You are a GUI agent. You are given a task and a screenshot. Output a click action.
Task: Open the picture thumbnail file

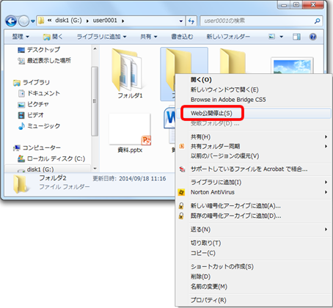(292, 65)
